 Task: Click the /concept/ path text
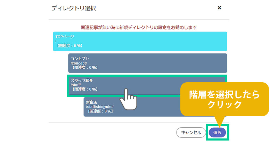tap(79, 63)
